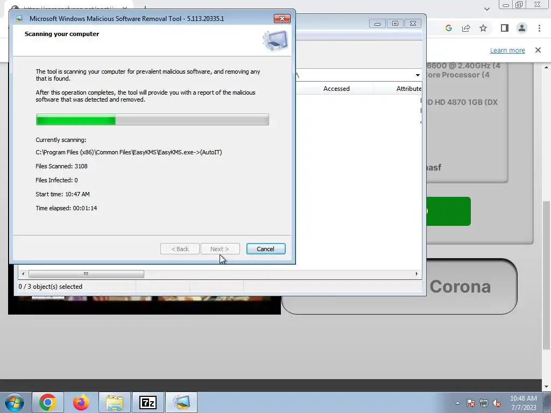Open Action Center flag icon in tray
Viewport: 551px width, 413px height.
point(470,403)
